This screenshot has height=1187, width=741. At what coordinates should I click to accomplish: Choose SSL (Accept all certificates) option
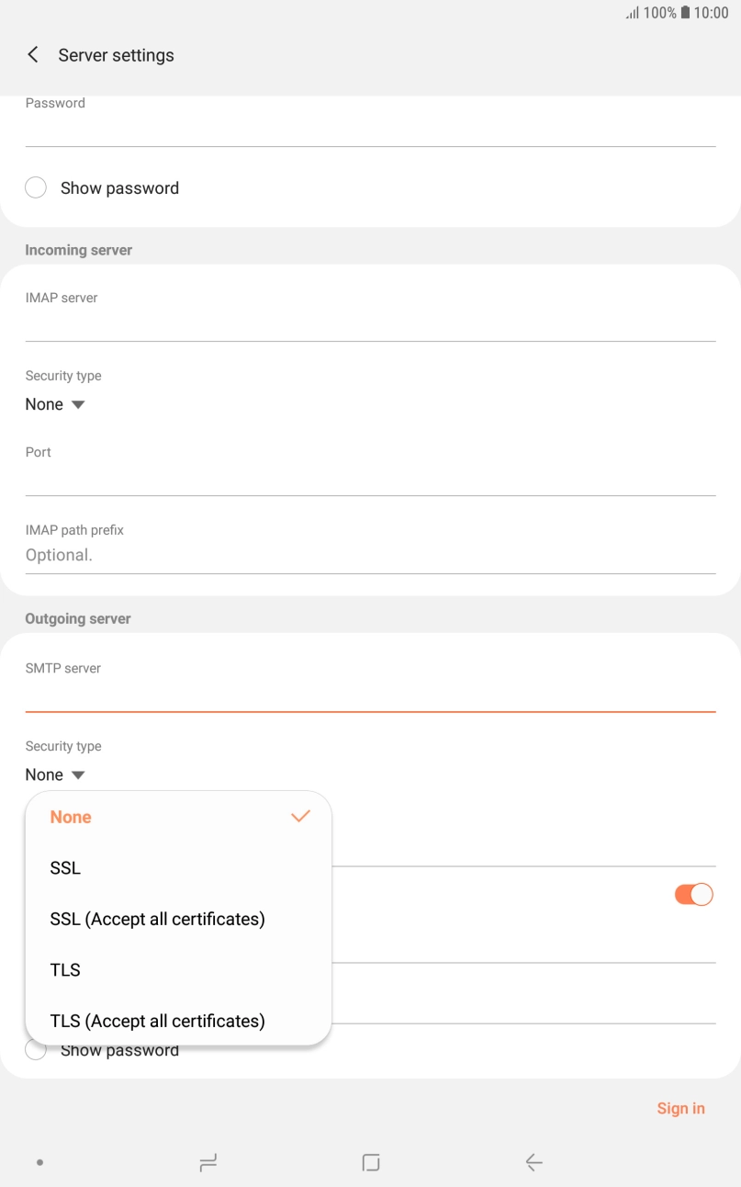click(157, 919)
